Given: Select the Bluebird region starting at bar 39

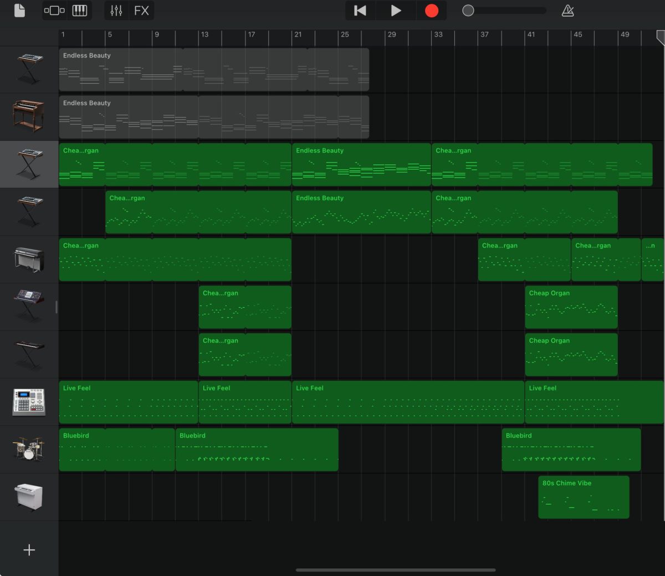Looking at the screenshot, I should [x=571, y=450].
